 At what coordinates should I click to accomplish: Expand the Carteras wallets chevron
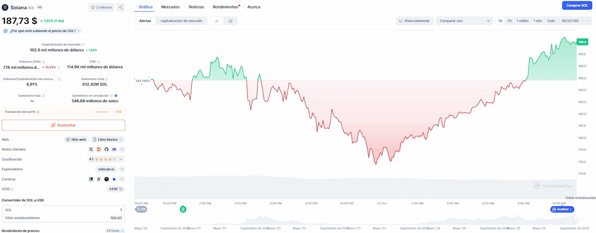[122, 179]
